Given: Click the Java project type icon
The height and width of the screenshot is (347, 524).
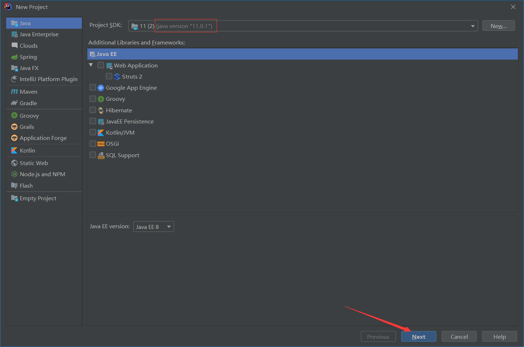Looking at the screenshot, I should pos(14,23).
